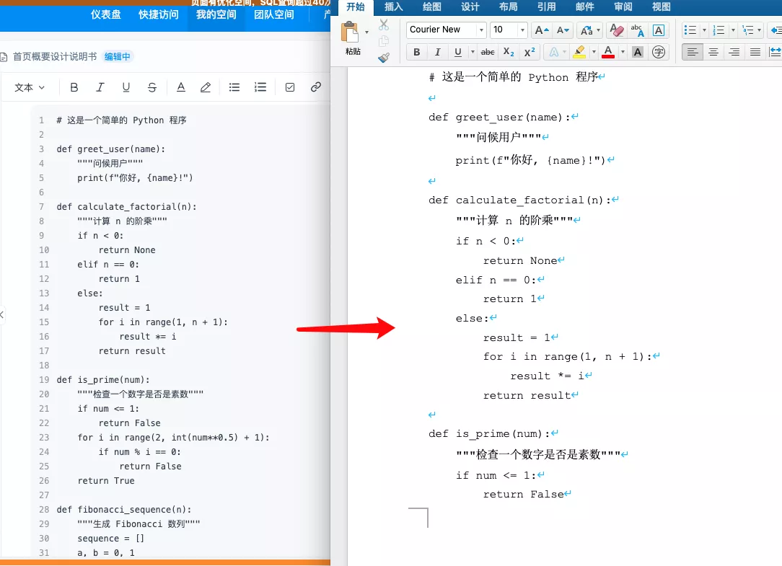Screen dimensions: 782x566
Task: Open the Paste options arrow
Action: 366,32
